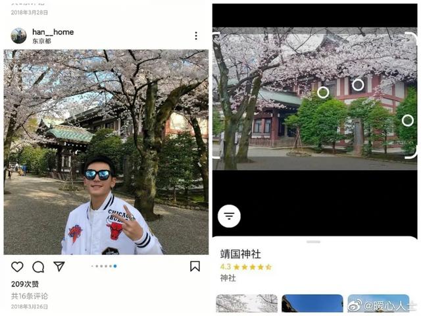
Task: Select the circle marker on right-edge tree
Action: [x=408, y=120]
